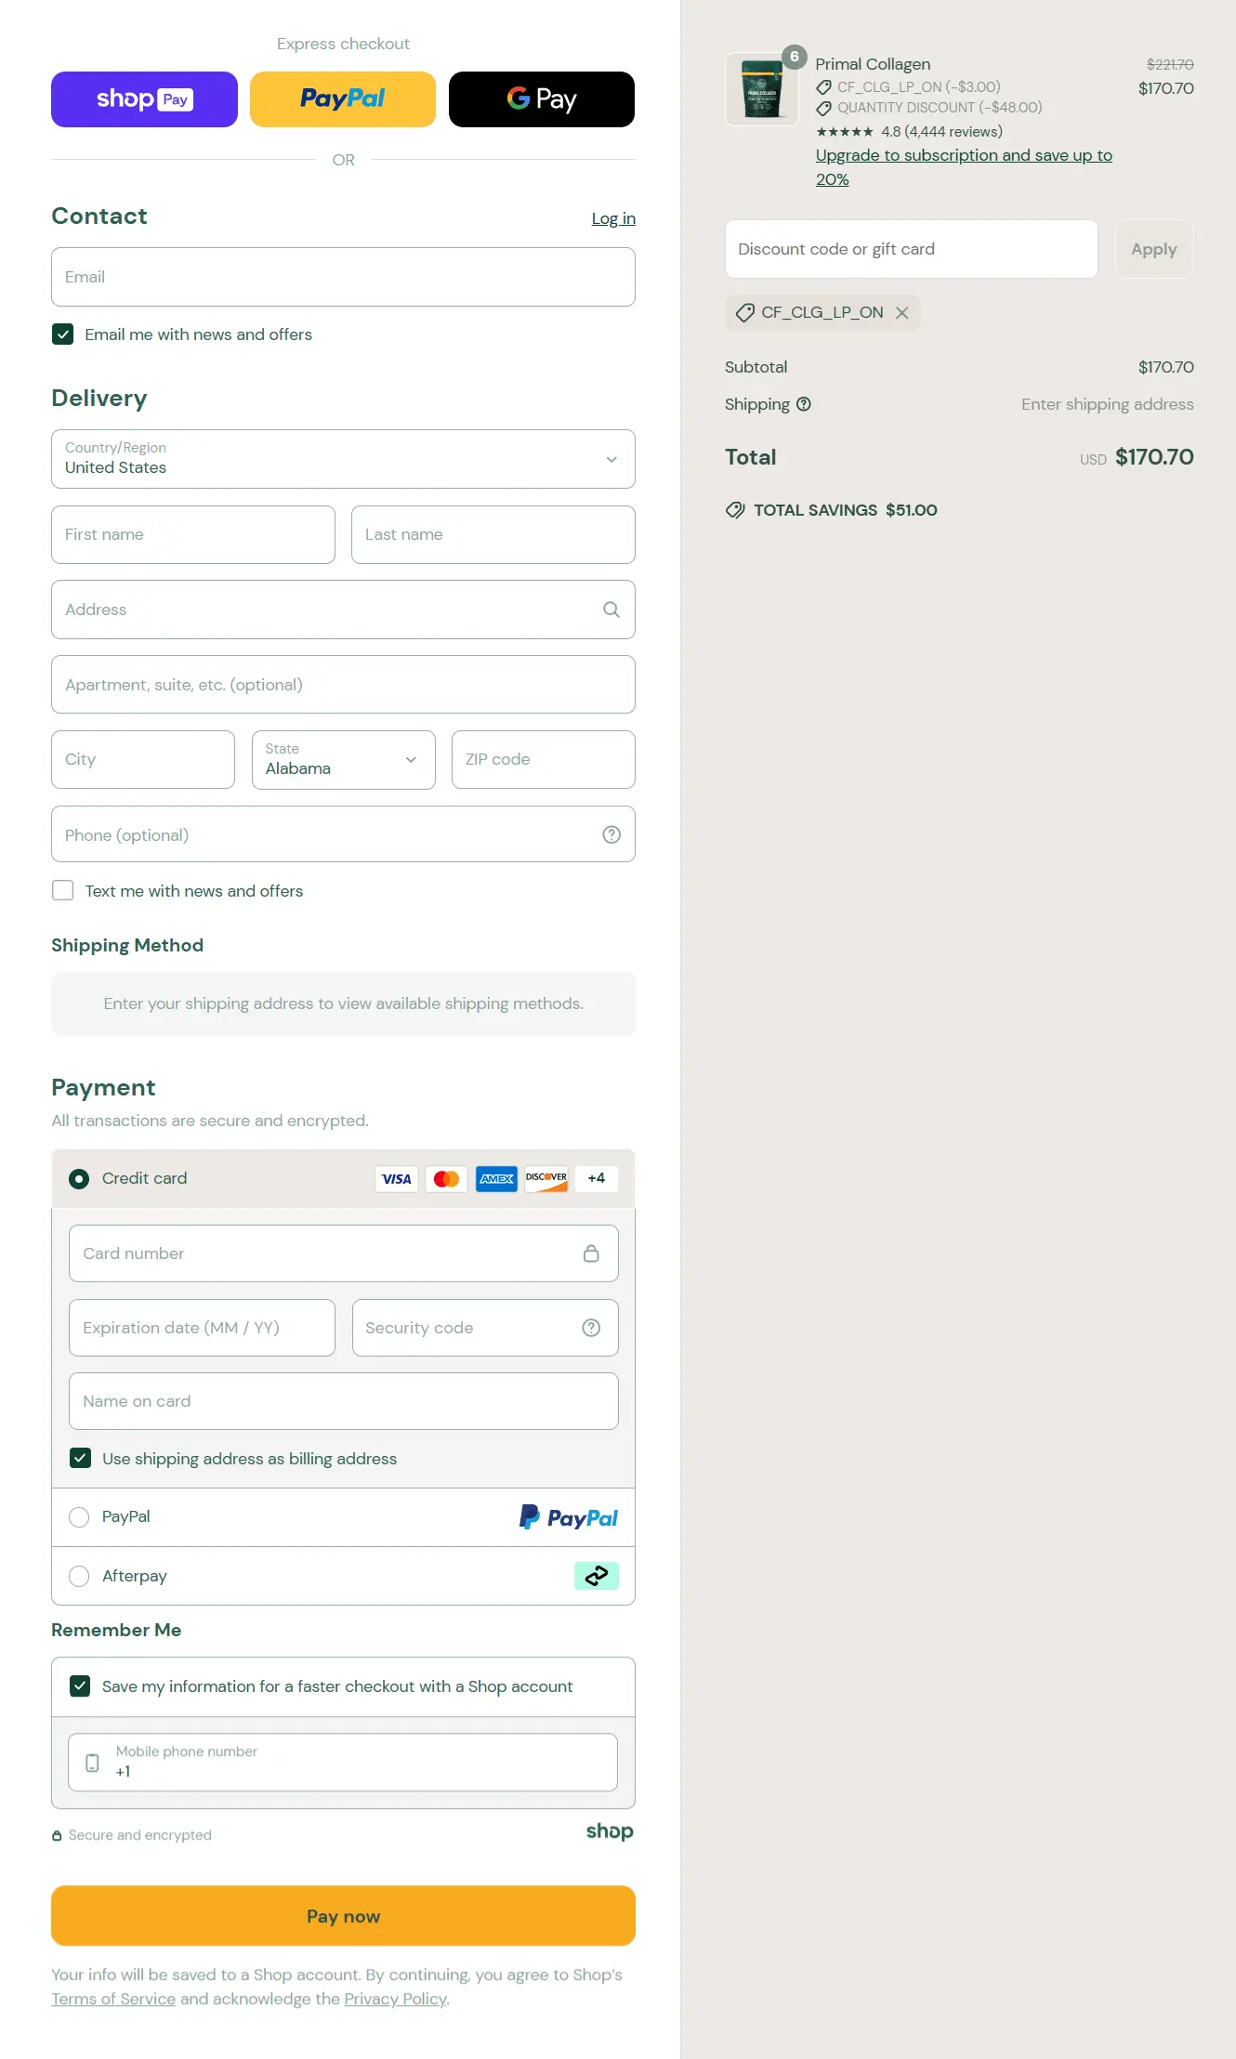Click the discount code input field
The width and height of the screenshot is (1236, 2059).
911,248
